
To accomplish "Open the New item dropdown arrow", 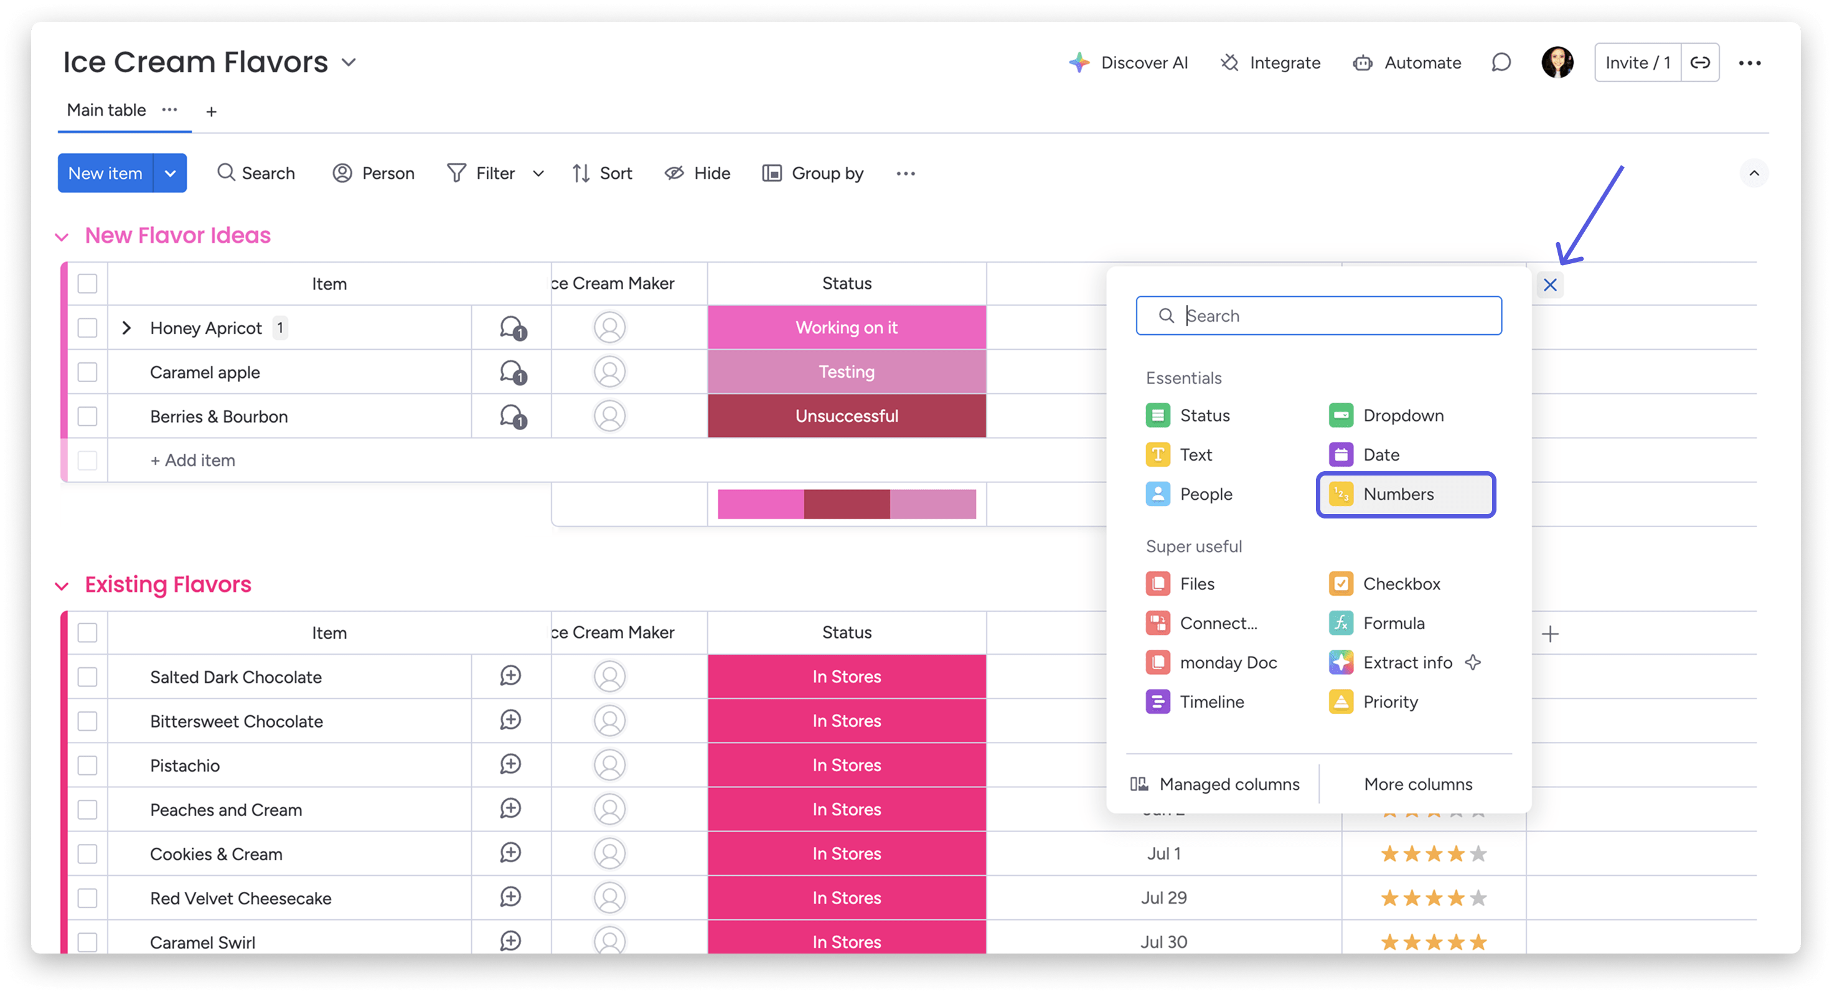I will coord(170,173).
